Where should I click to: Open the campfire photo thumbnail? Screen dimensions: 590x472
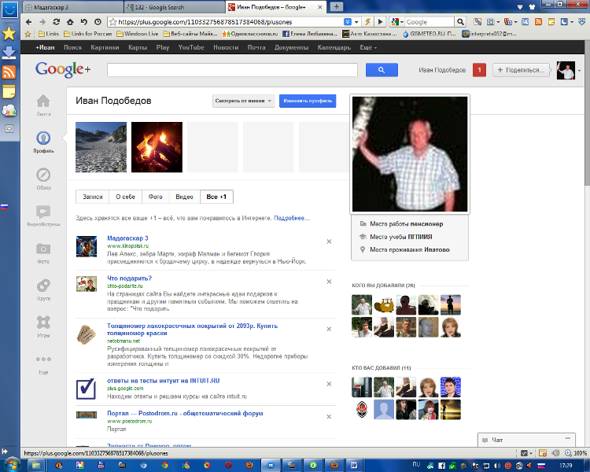click(157, 147)
